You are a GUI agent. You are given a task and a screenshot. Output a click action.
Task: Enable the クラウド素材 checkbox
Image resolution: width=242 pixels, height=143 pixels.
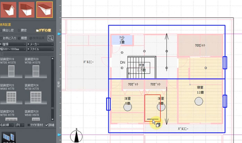point(29,125)
